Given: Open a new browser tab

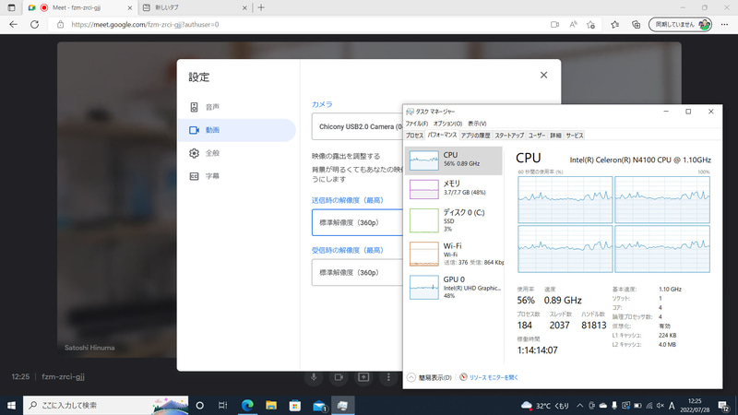Looking at the screenshot, I should [261, 7].
